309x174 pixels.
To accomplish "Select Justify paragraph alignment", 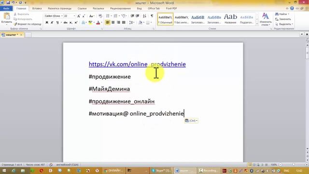I will tap(124, 23).
